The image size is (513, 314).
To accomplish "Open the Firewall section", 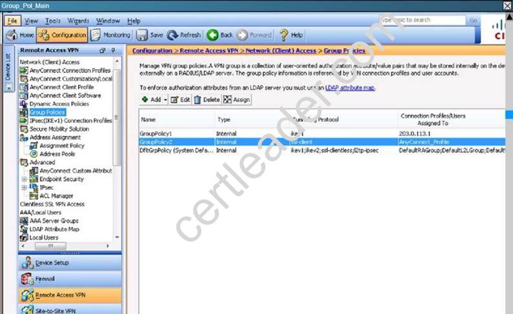I will click(70, 279).
